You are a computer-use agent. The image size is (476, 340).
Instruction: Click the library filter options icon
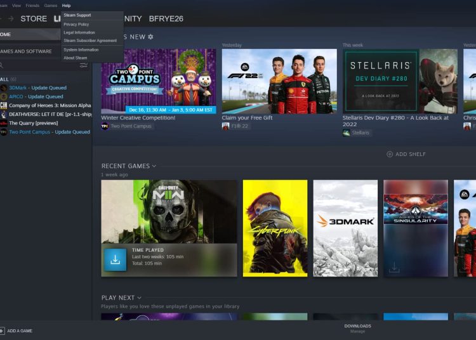[x=84, y=65]
